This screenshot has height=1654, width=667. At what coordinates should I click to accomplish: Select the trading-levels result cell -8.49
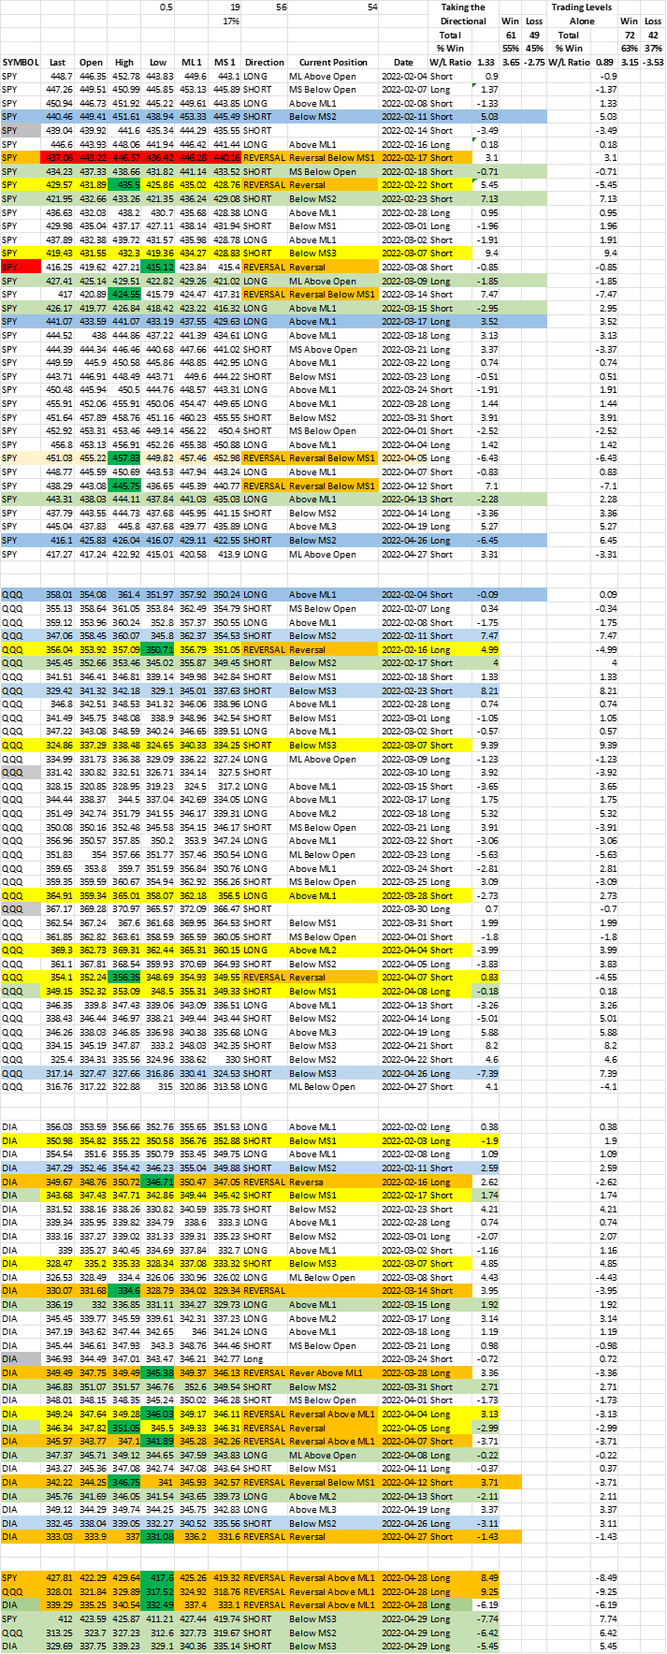604,1578
